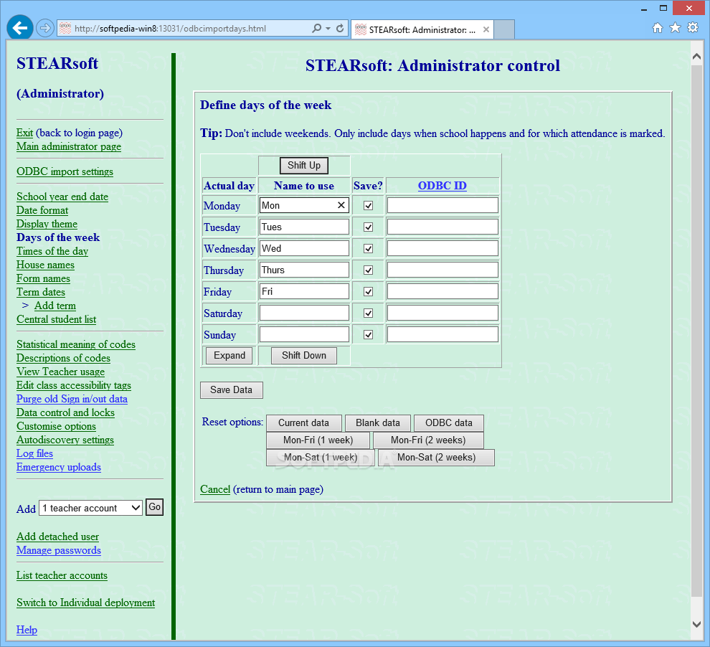Screen dimensions: 710x647
Task: Open the address bar dropdown arrow
Action: click(328, 29)
